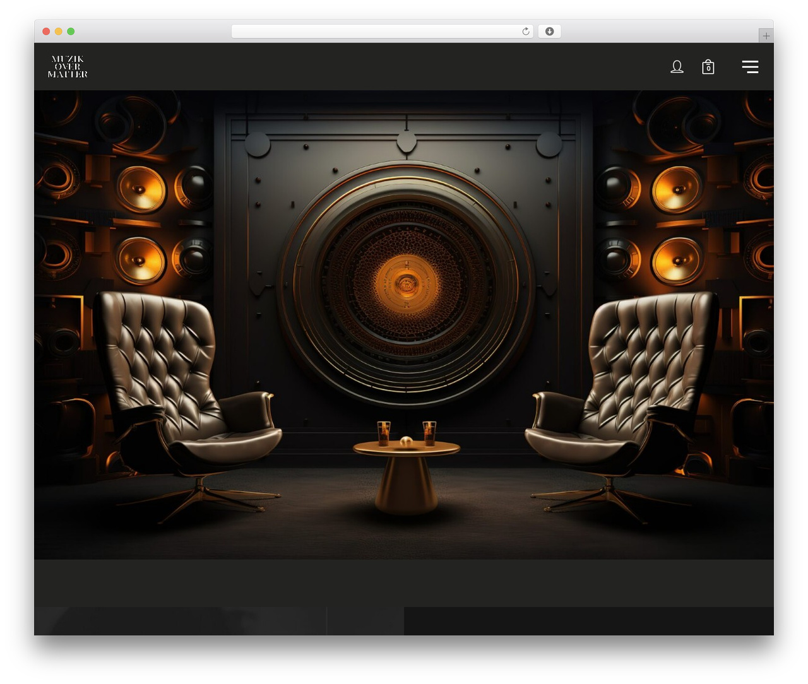Open the hamburger navigation menu
Viewport: 808px width, 684px height.
750,67
